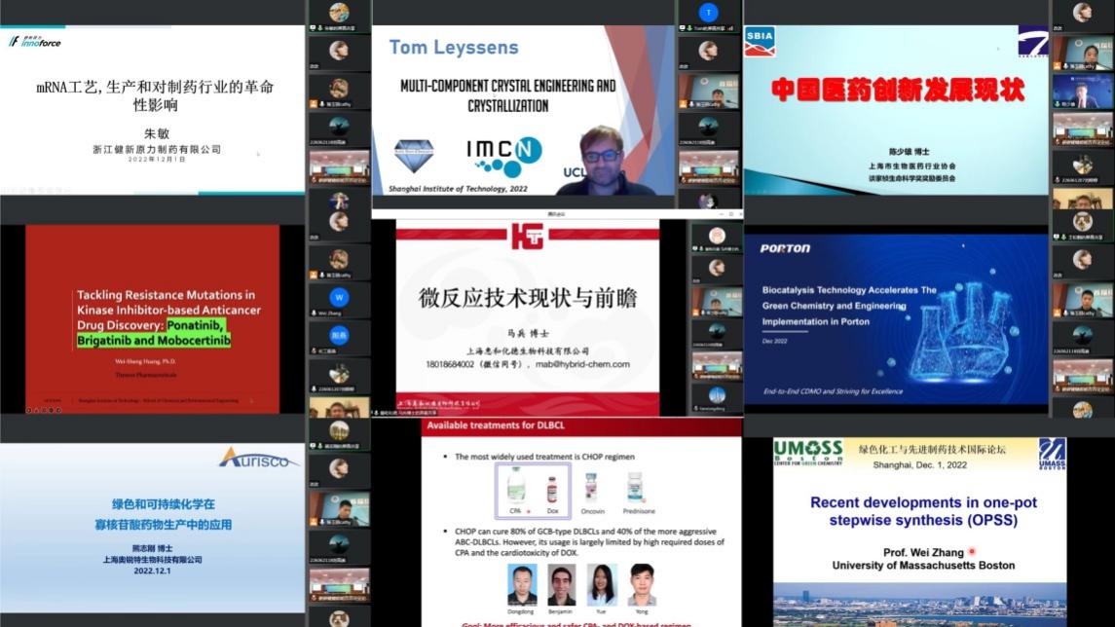1115x627 pixels.
Task: Click the SBIA logo on the slide
Action: tap(760, 42)
